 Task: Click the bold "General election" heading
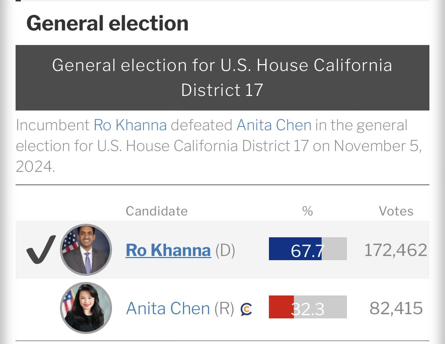coord(107,23)
